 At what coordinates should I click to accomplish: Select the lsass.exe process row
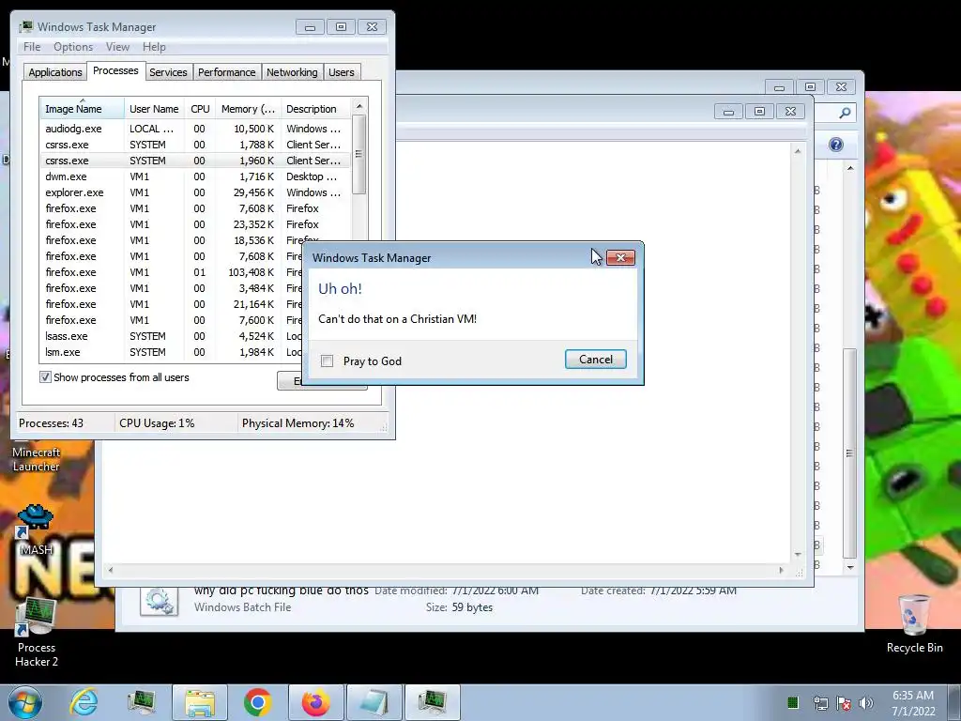[x=172, y=336]
